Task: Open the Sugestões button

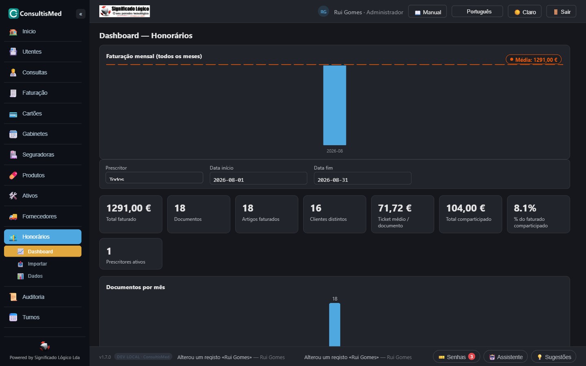Action: pos(553,357)
